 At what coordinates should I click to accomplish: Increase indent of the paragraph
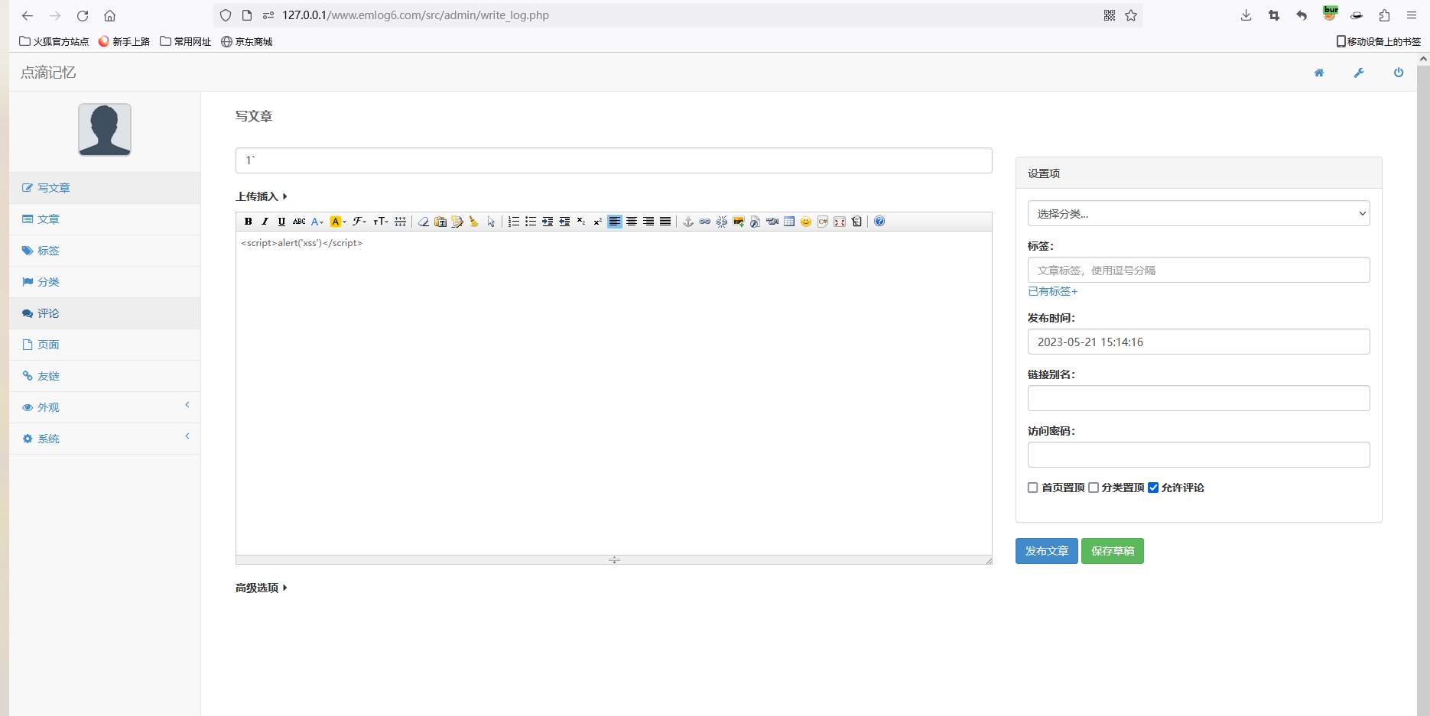click(548, 222)
